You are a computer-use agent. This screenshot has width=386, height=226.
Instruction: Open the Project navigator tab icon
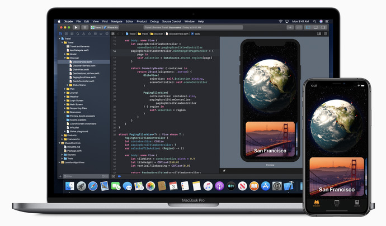[60, 34]
